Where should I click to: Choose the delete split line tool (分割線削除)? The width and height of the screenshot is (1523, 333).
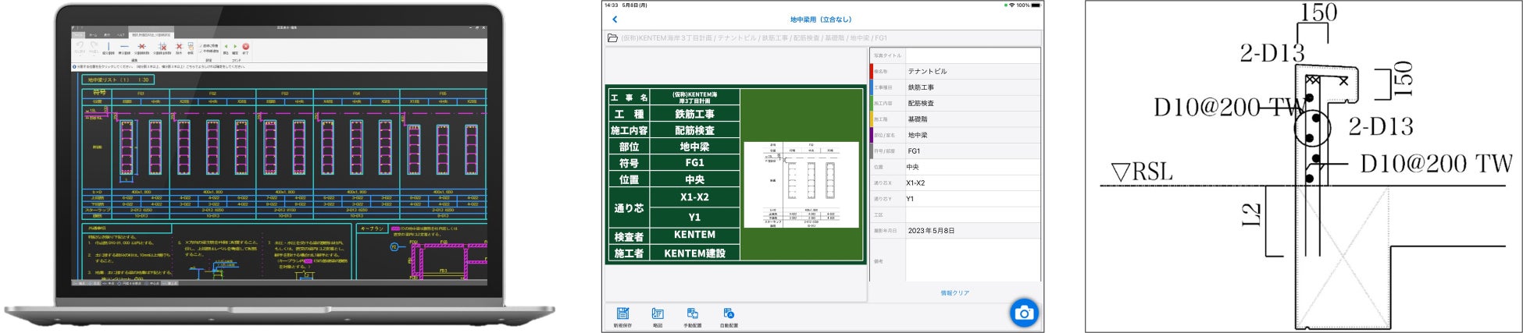coord(141,46)
